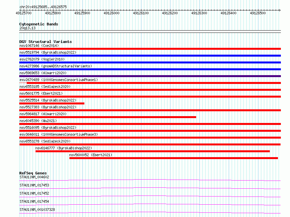Click the red bar under nsv5601775
Viewport: 290px width, 217px height.
tap(150, 97)
